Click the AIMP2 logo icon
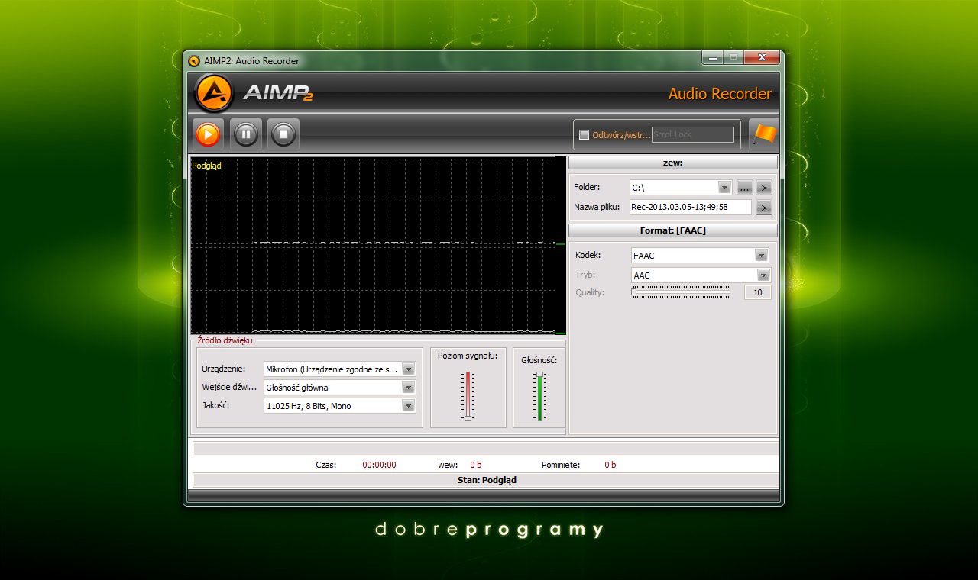The width and height of the screenshot is (978, 580). [x=214, y=93]
